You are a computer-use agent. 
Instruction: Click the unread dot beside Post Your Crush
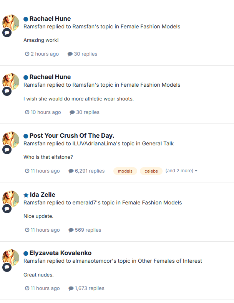coord(26,136)
